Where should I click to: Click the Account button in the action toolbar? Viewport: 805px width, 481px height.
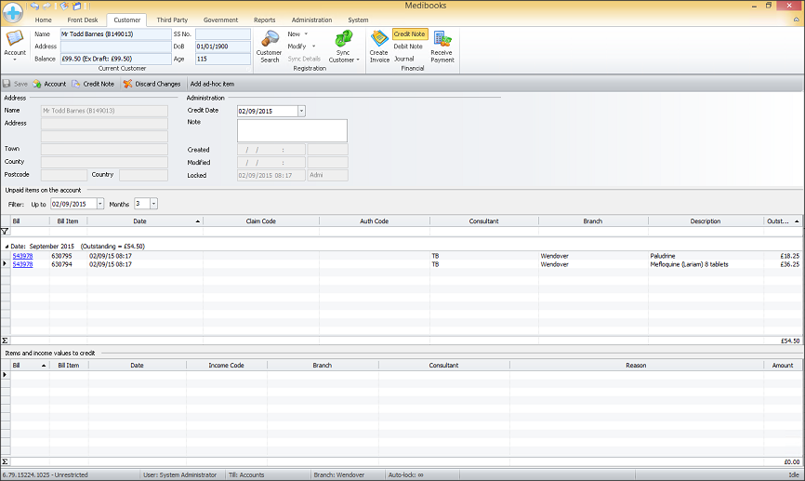click(x=49, y=84)
